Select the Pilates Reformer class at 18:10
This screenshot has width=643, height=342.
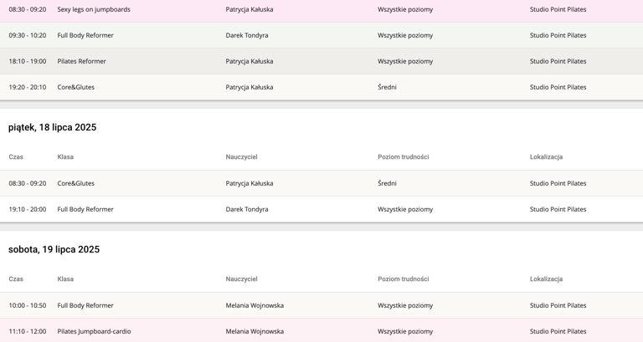pos(85,62)
